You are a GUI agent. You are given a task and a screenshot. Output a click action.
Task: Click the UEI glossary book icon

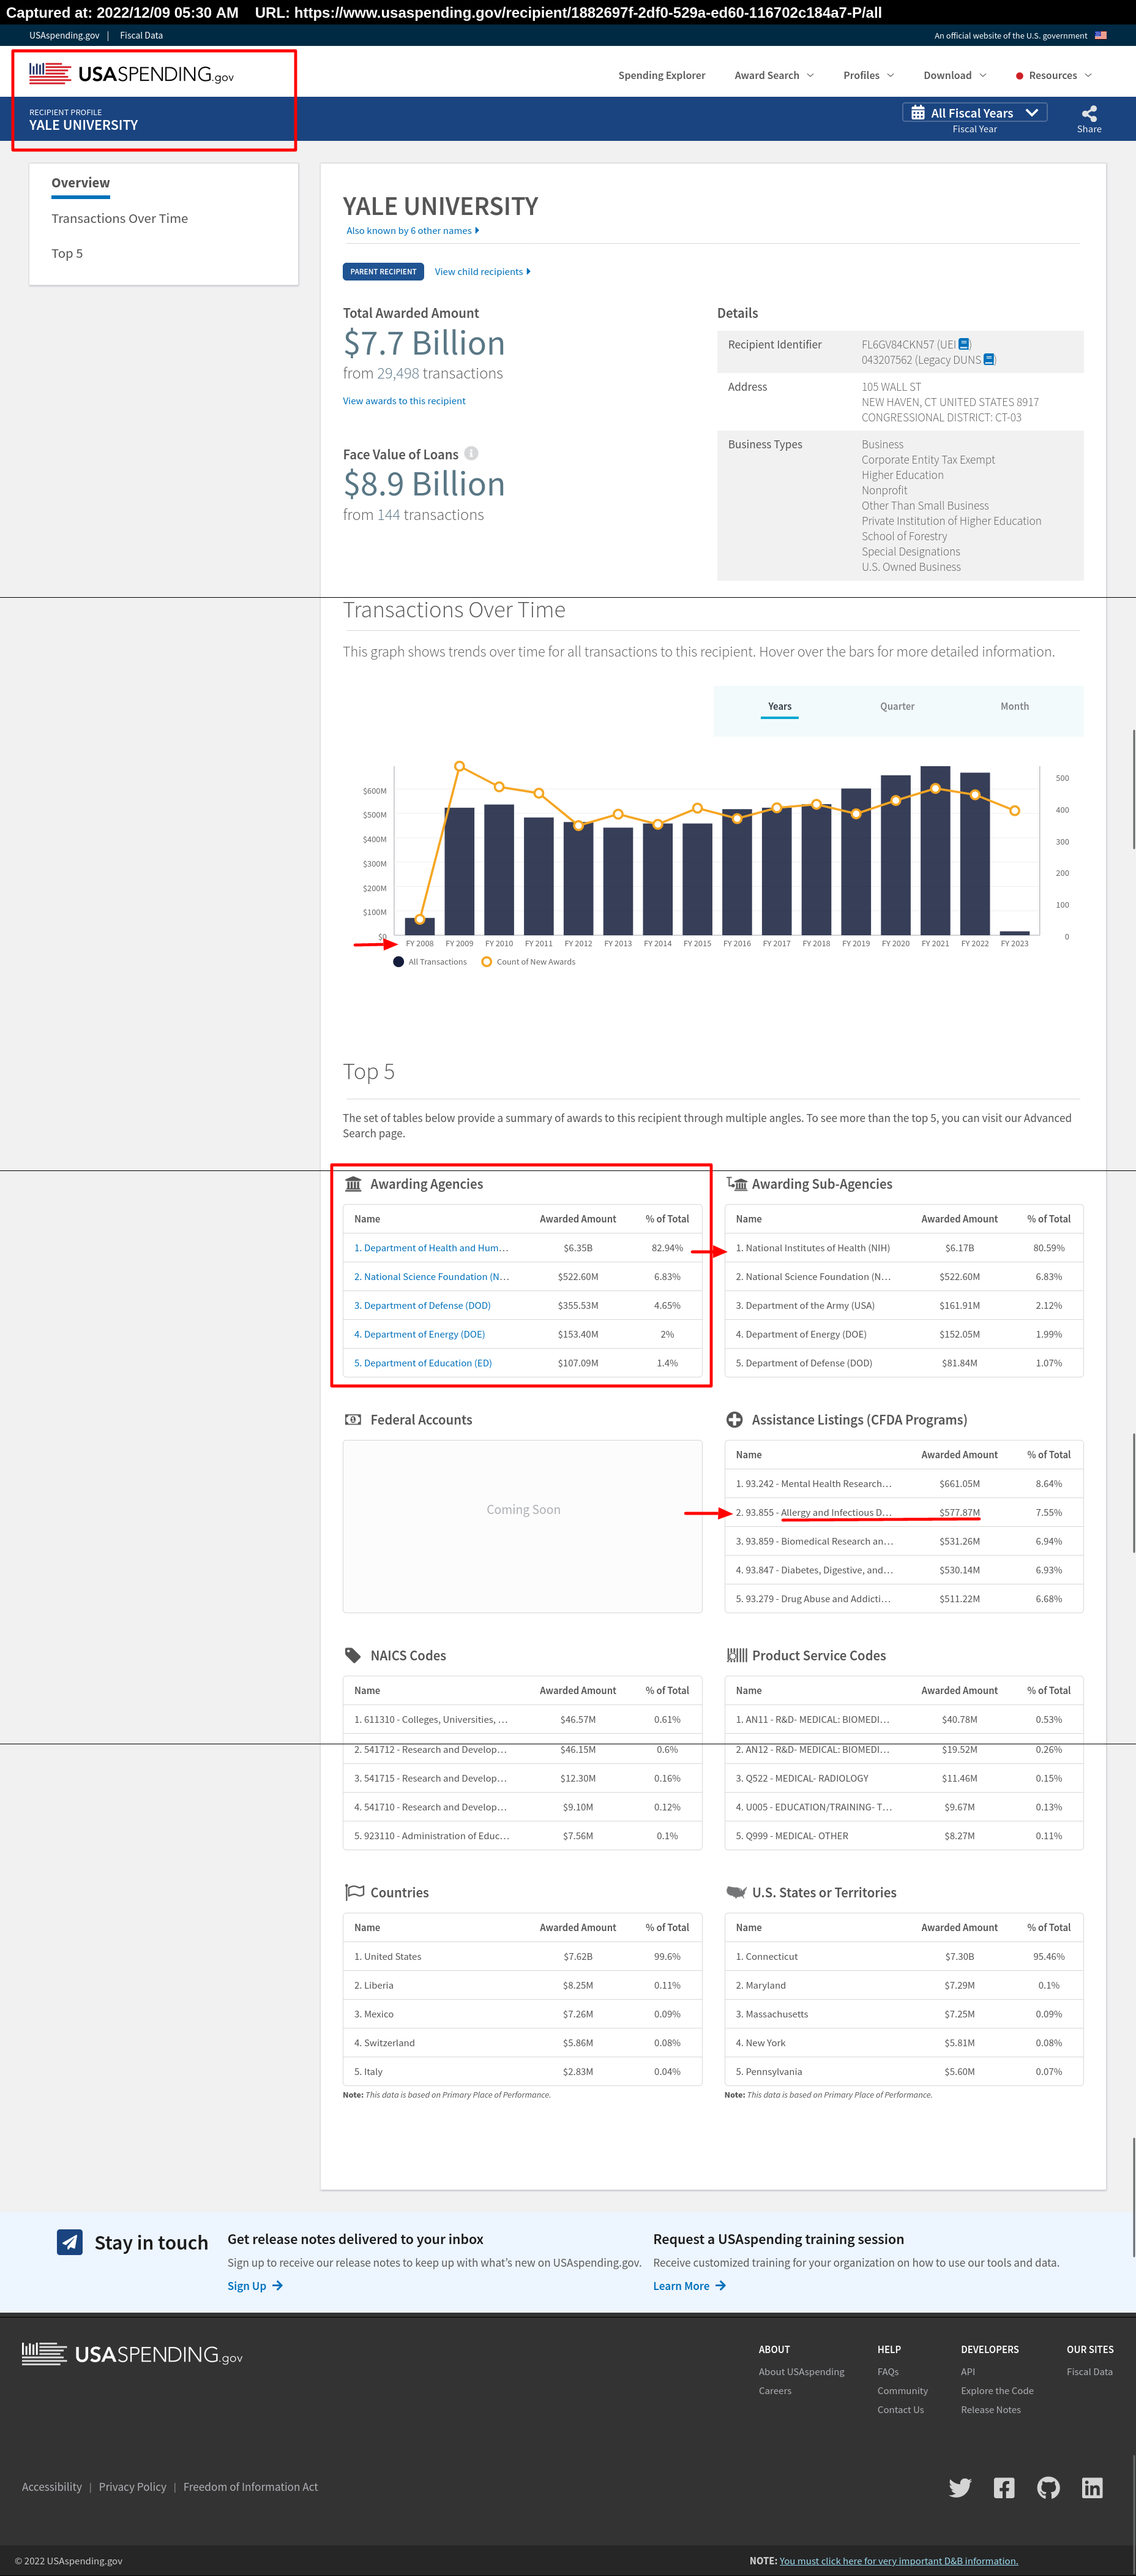coord(963,344)
